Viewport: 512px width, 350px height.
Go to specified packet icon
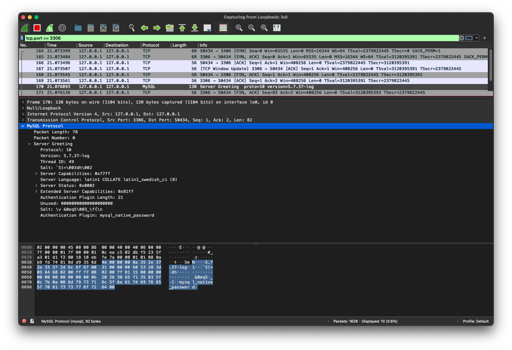tap(170, 28)
